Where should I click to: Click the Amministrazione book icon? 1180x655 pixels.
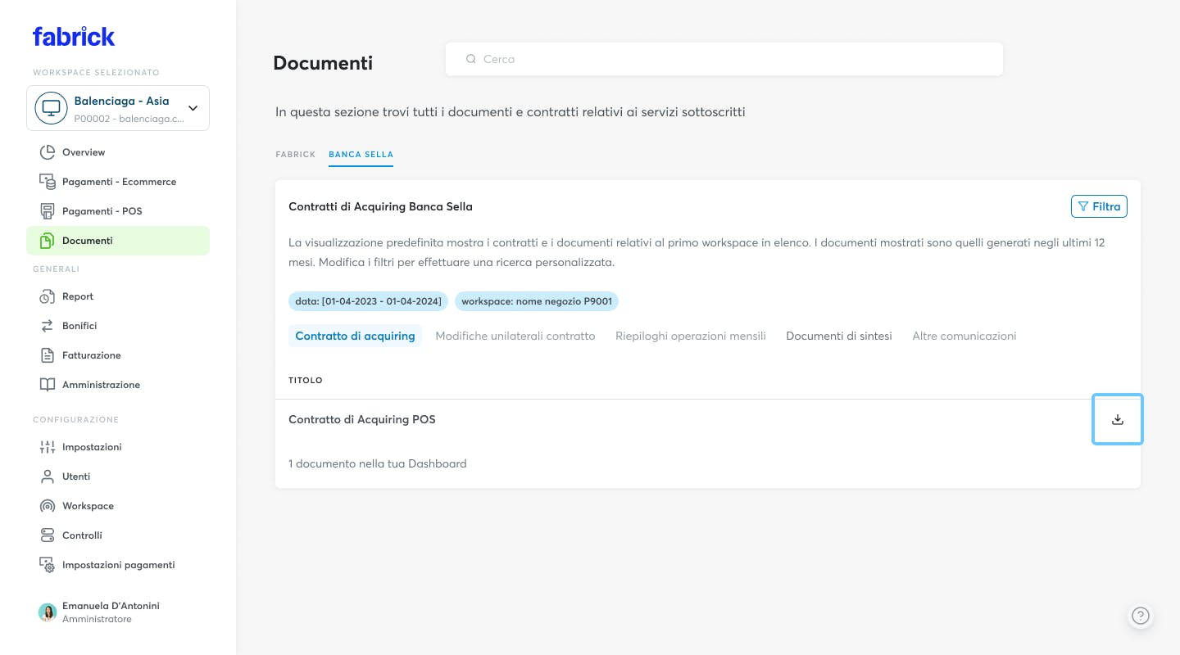48,385
